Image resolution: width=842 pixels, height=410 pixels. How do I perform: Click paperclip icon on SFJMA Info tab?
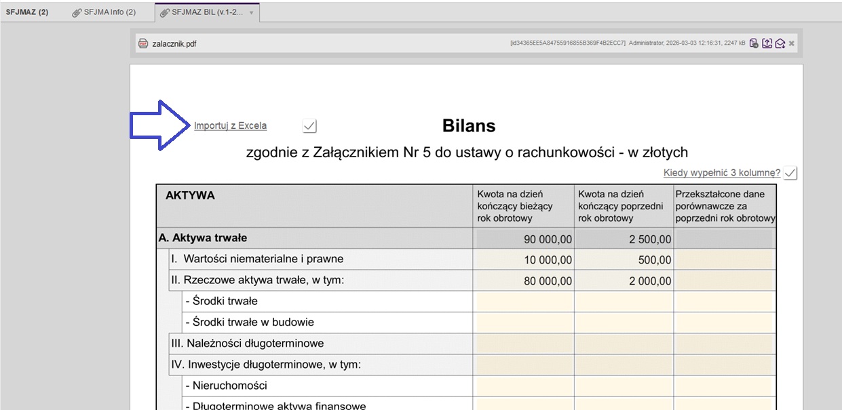point(77,12)
